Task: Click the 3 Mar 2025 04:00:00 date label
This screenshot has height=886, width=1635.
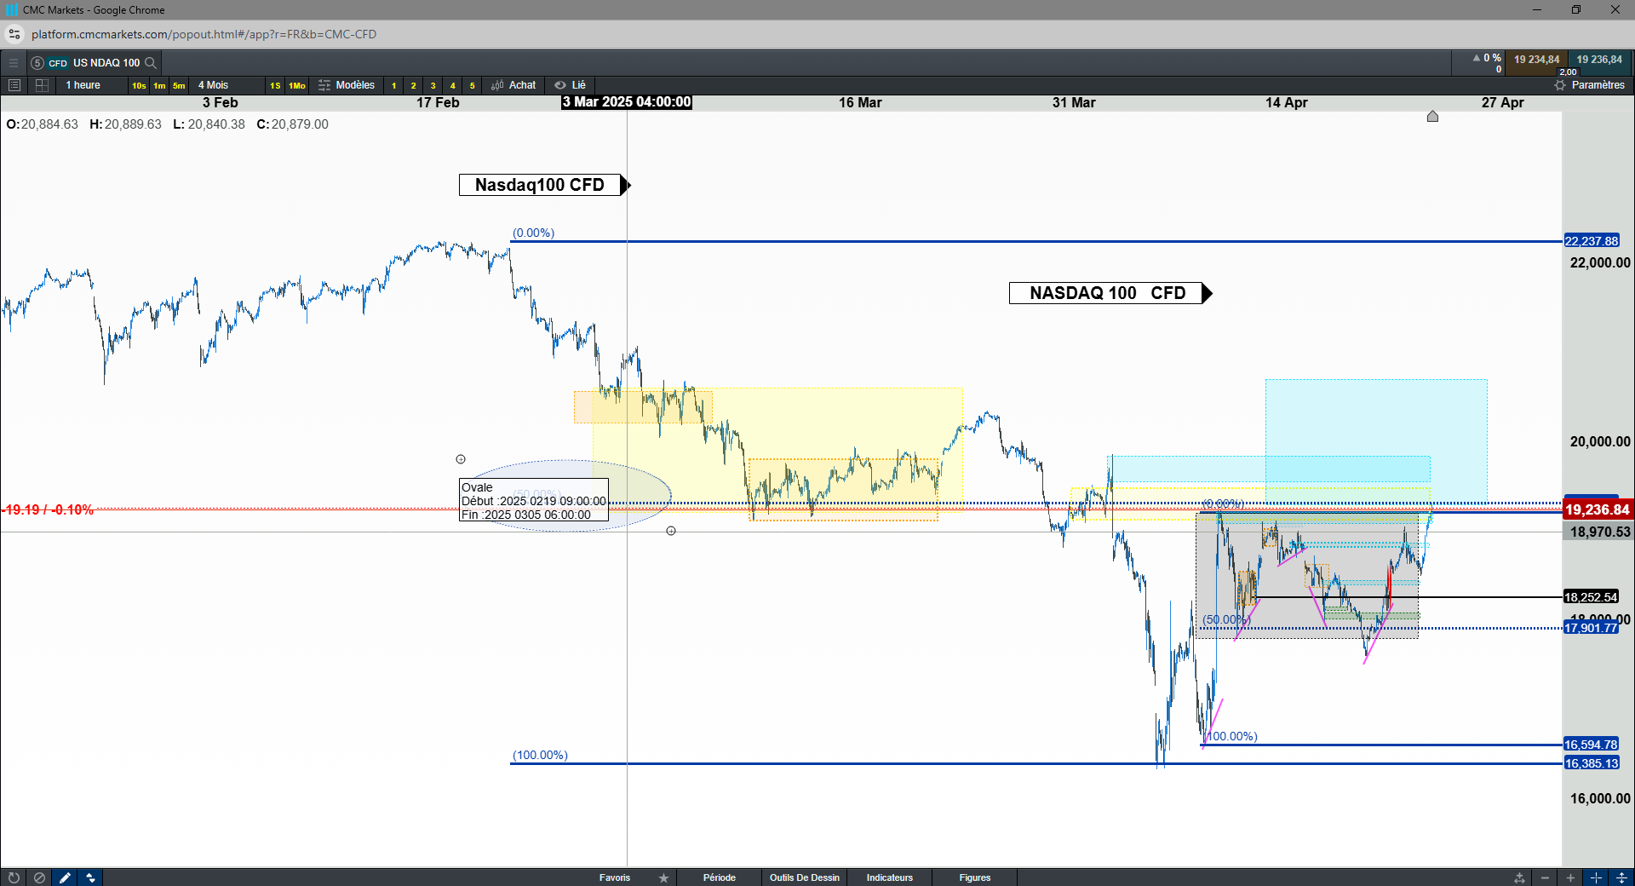Action: click(x=627, y=102)
